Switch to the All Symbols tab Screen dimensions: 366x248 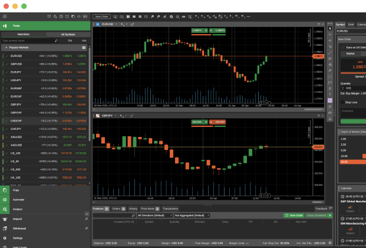[x=68, y=35]
